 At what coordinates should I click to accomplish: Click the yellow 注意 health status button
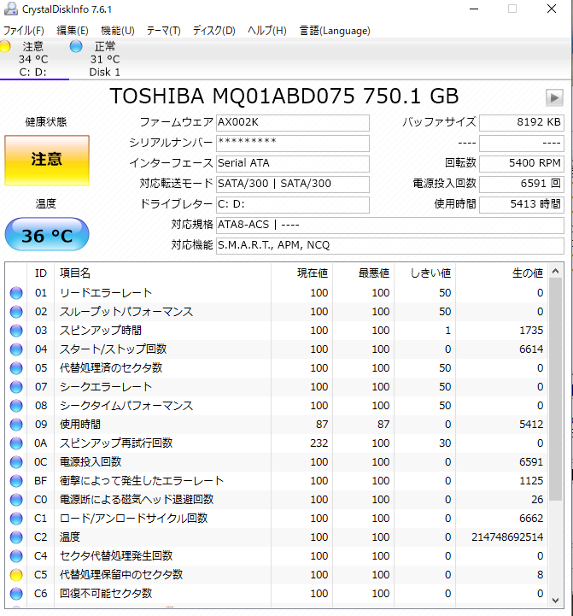[47, 161]
